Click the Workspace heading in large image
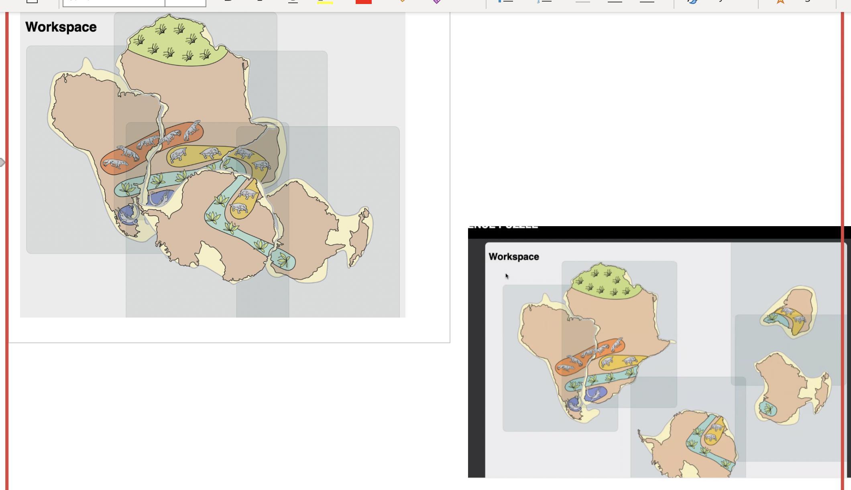 point(61,27)
